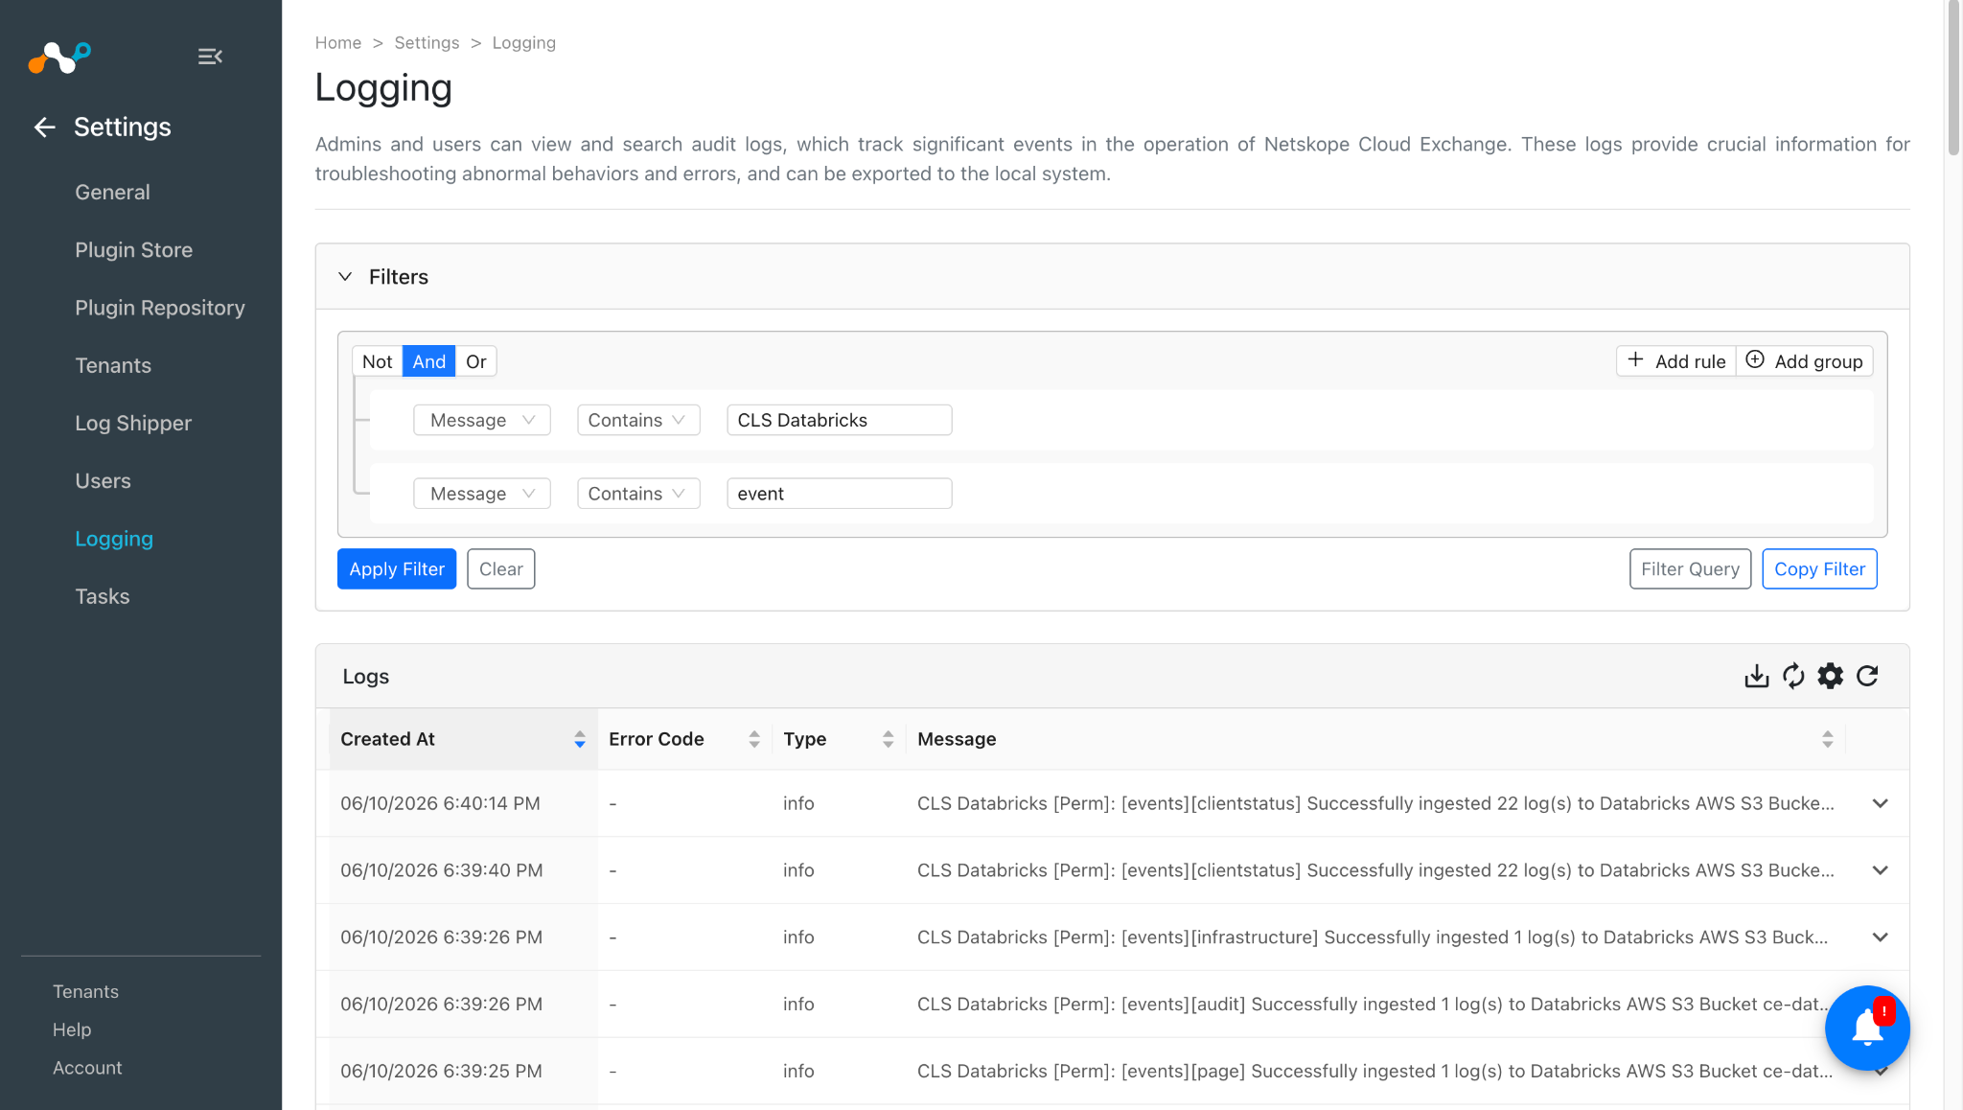
Task: Open Help link in sidebar footer
Action: click(x=72, y=1029)
